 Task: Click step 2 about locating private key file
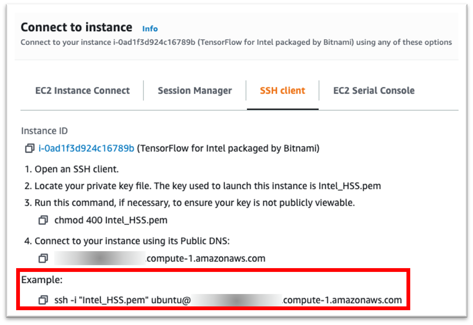[203, 186]
